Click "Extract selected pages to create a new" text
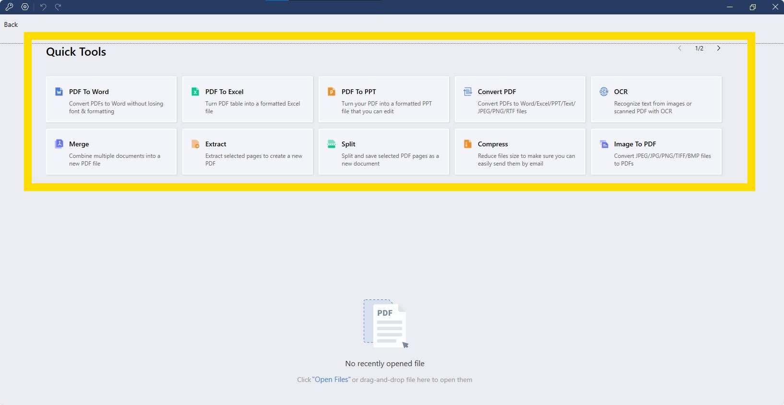 [x=254, y=156]
